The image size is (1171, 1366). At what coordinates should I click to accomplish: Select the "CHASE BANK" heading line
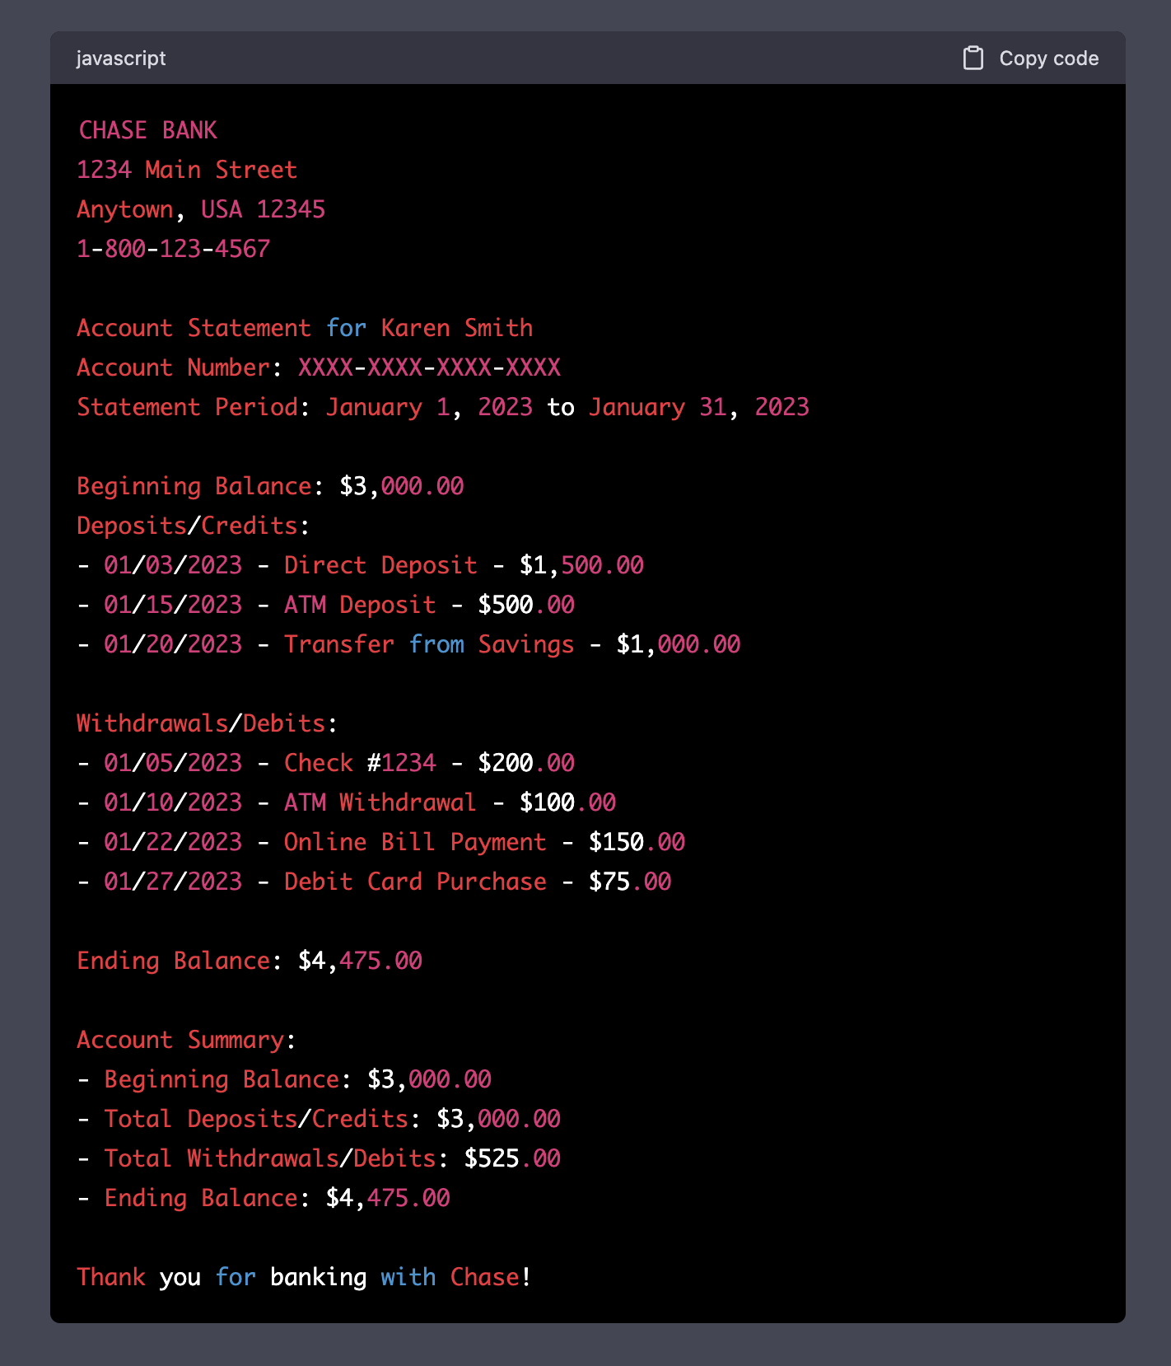147,130
